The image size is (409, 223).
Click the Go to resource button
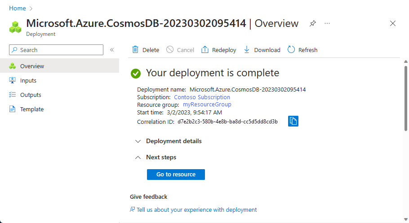coord(176,174)
